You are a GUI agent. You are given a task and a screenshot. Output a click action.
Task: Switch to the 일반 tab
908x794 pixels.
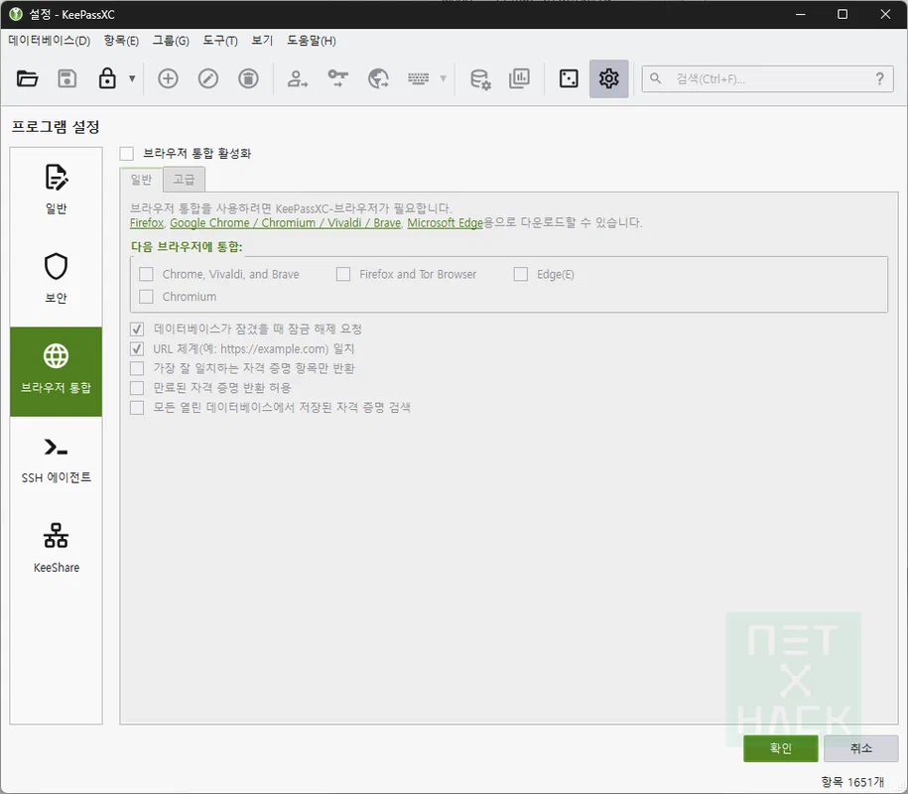click(141, 180)
